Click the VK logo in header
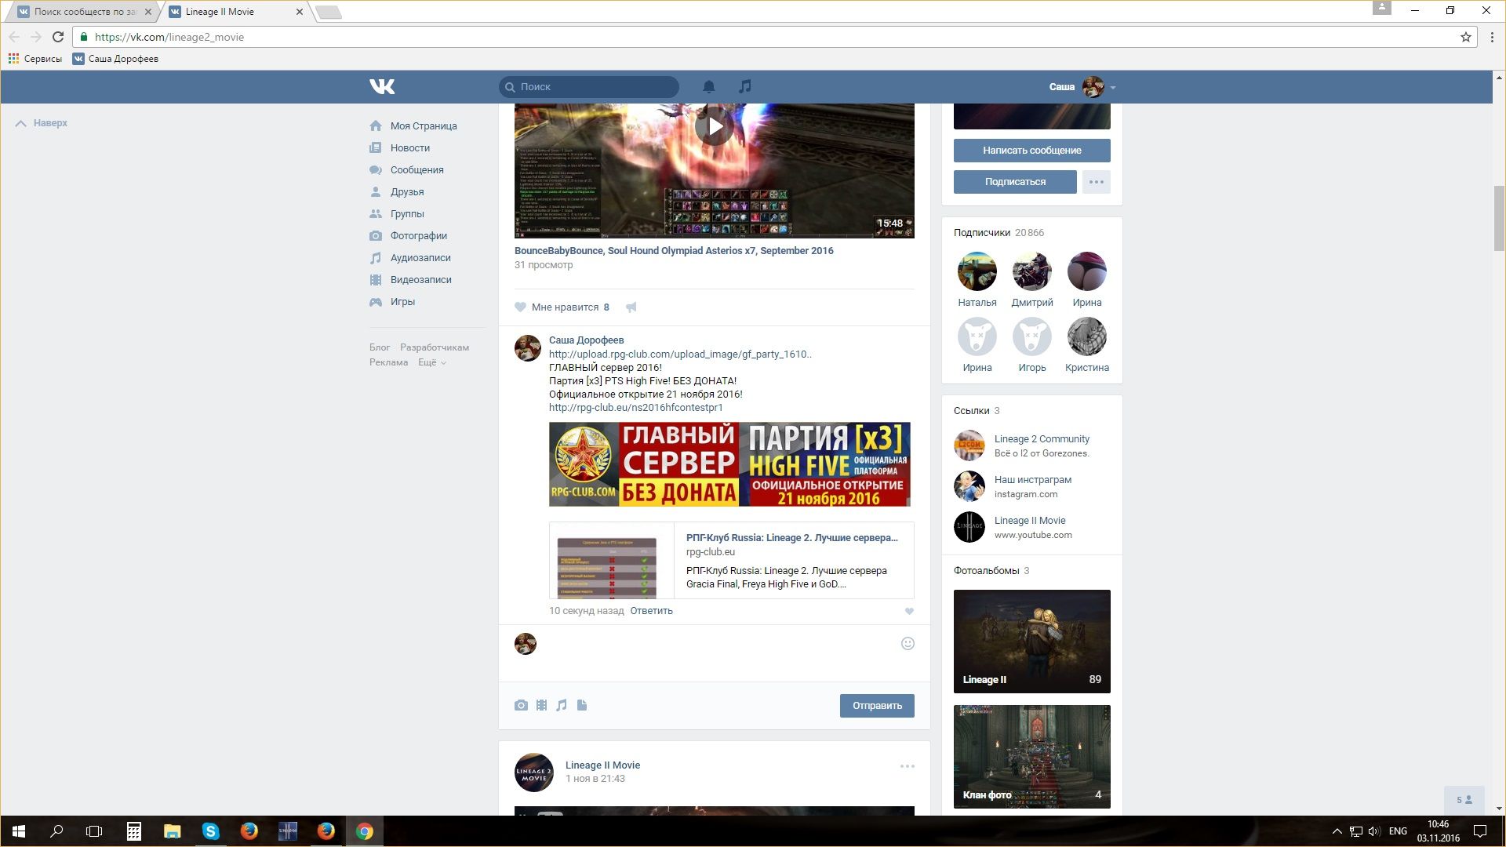This screenshot has width=1506, height=847. click(x=382, y=86)
